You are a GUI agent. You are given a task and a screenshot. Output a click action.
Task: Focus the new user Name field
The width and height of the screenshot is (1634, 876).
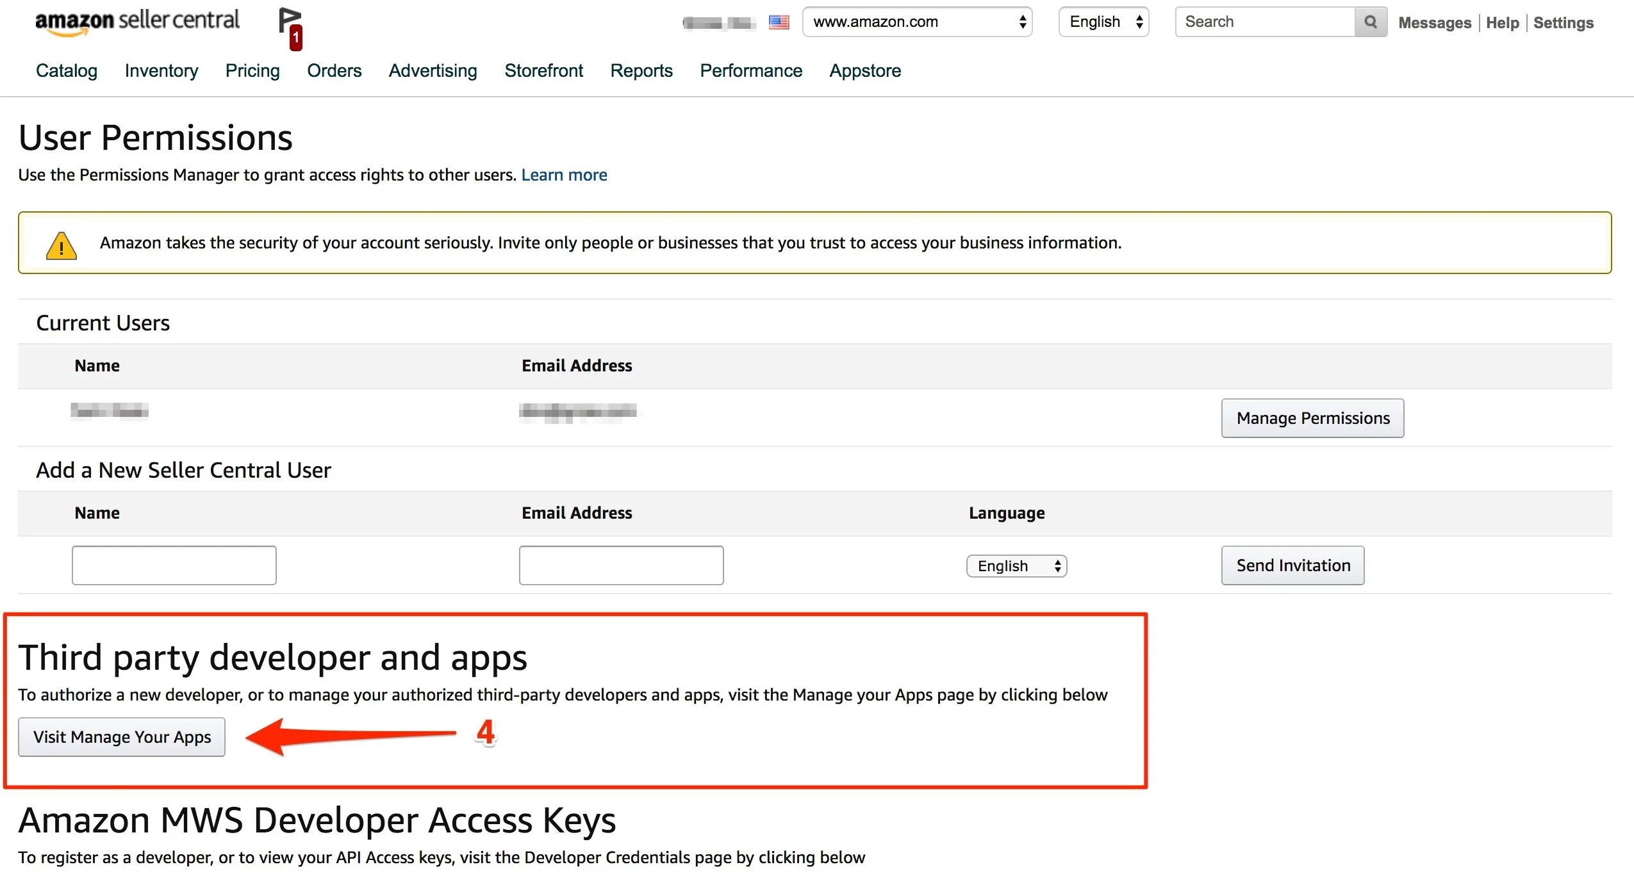click(174, 565)
